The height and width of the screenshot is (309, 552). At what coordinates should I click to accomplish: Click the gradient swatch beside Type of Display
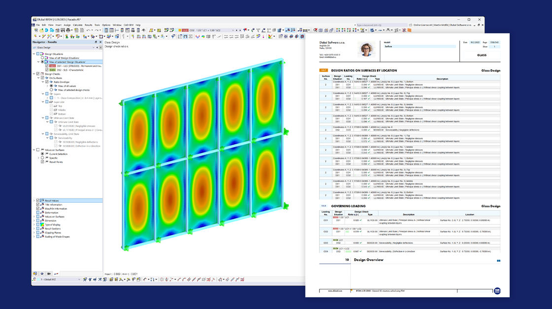(x=42, y=225)
